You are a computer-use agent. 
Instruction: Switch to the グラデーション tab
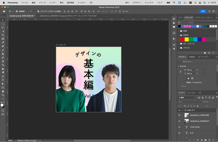tap(200, 18)
